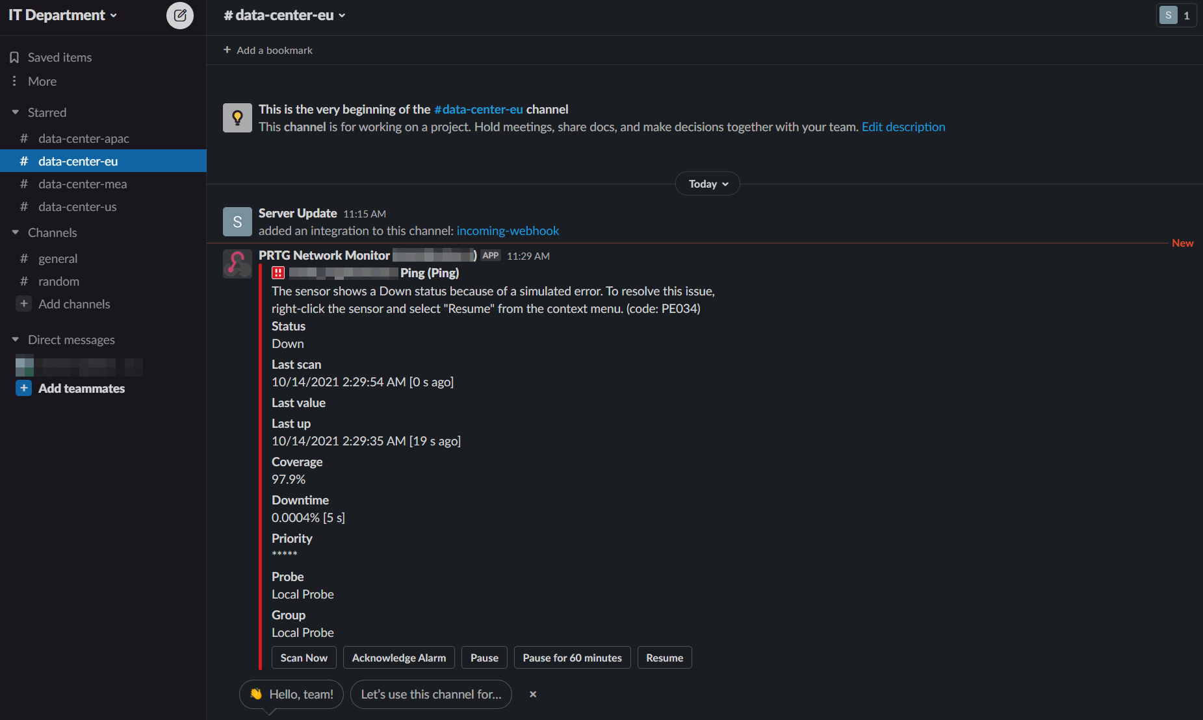Screen dimensions: 1203x720
Task: Open the IT Department workspace menu
Action: 63,16
